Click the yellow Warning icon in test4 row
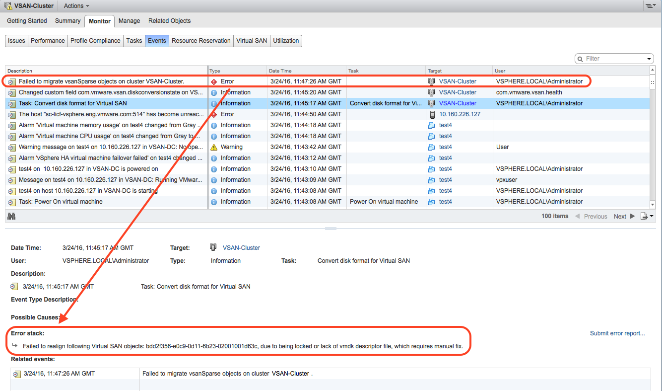The width and height of the screenshot is (662, 391). coord(214,147)
